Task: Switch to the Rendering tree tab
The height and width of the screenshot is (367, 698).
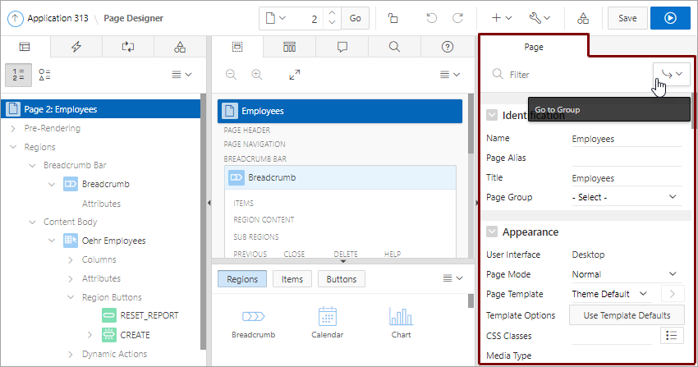Action: [25, 47]
